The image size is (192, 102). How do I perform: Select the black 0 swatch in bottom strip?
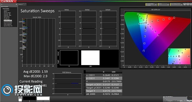click(x=29, y=99)
